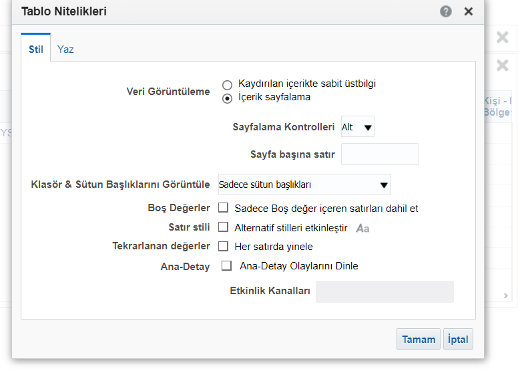
Task: Click the background panel's top X icon
Action: 503,37
